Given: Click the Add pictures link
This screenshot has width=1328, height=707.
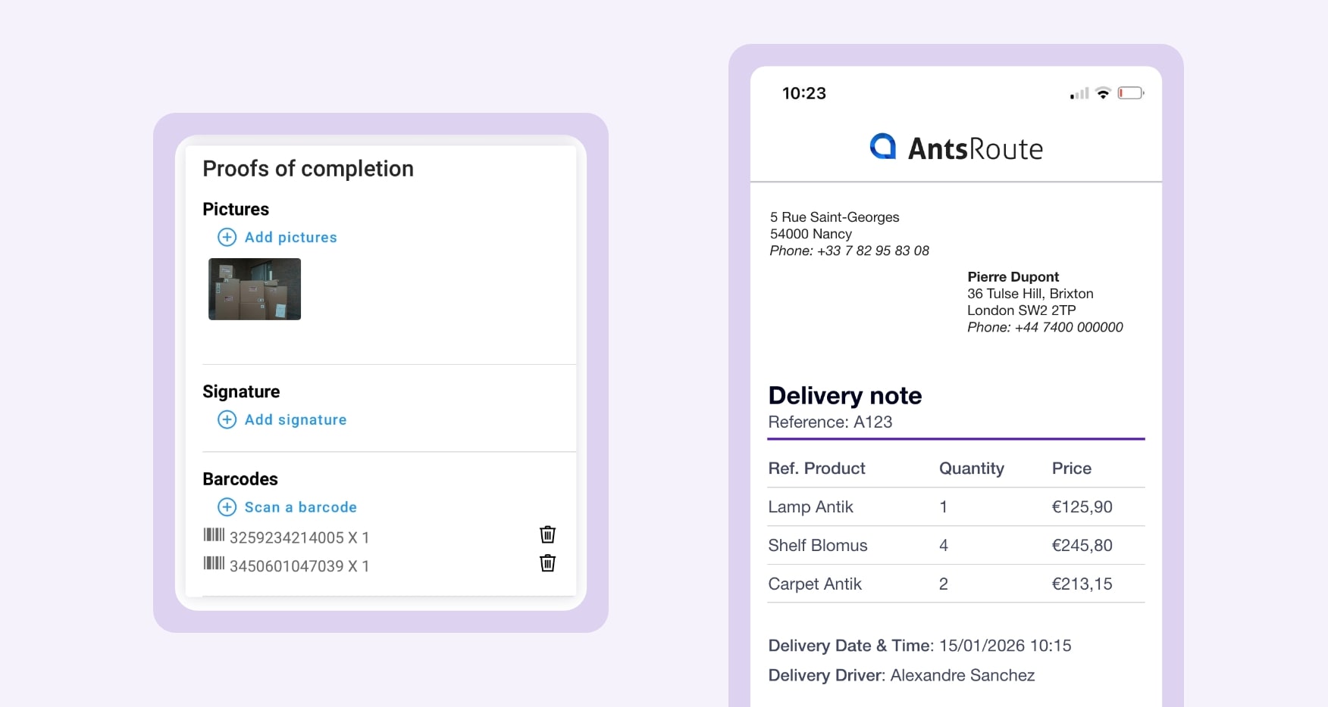Looking at the screenshot, I should point(290,238).
